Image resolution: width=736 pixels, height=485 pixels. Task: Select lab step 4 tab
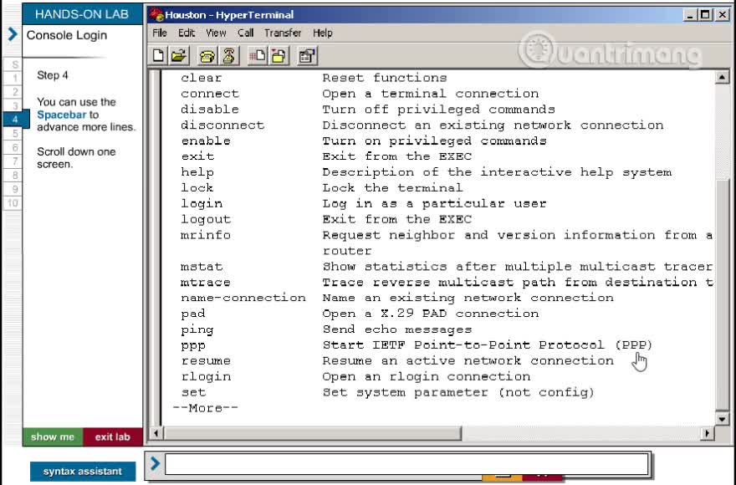point(16,120)
